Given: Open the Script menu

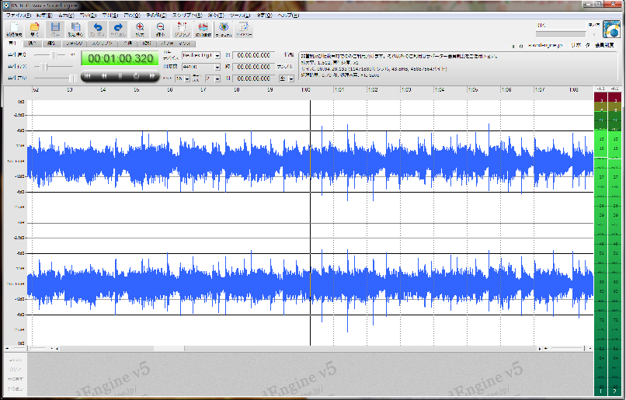Looking at the screenshot, I should pyautogui.click(x=187, y=16).
